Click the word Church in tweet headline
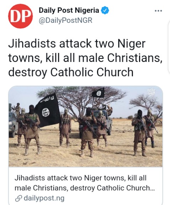 point(115,72)
